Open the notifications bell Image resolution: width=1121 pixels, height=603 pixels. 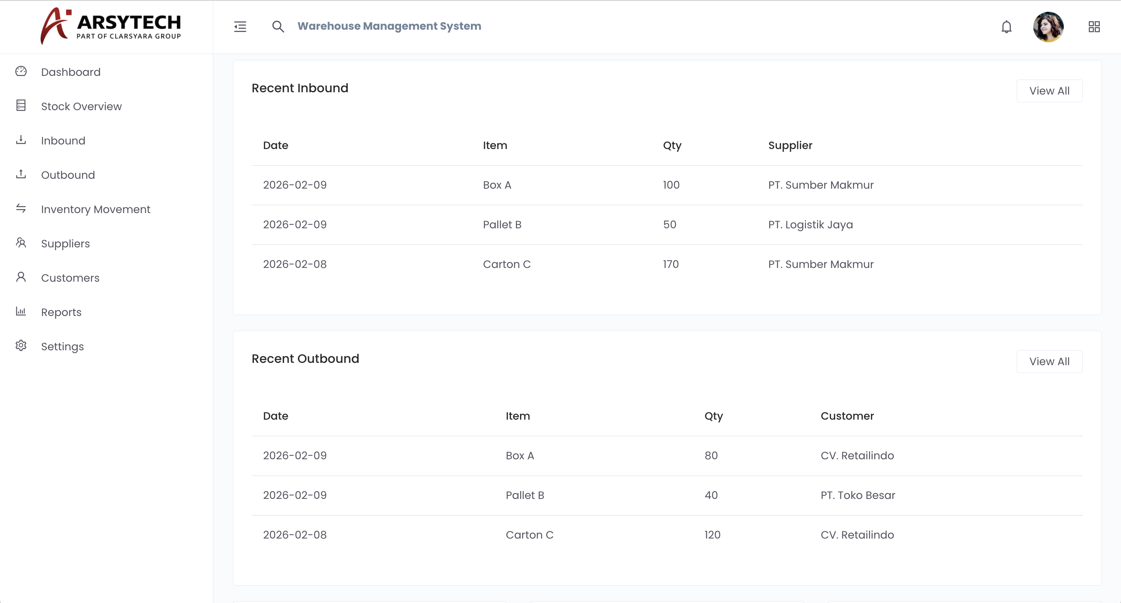click(1006, 27)
